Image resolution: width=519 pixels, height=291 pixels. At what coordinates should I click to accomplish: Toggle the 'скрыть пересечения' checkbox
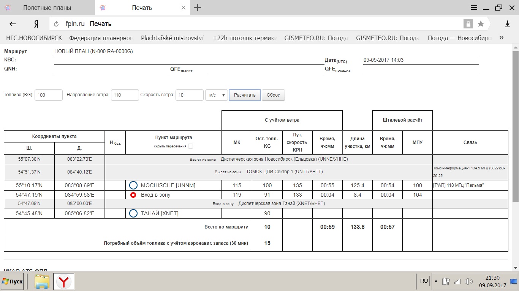(190, 146)
